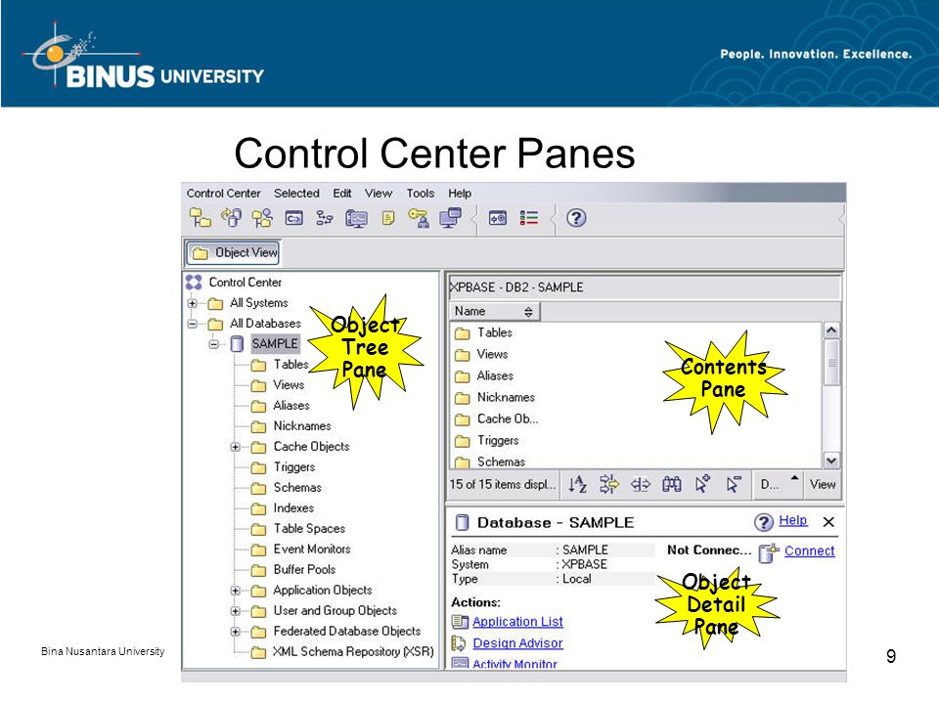Viewport: 939px width, 704px height.
Task: Open the Journal notepad icon
Action: [388, 218]
